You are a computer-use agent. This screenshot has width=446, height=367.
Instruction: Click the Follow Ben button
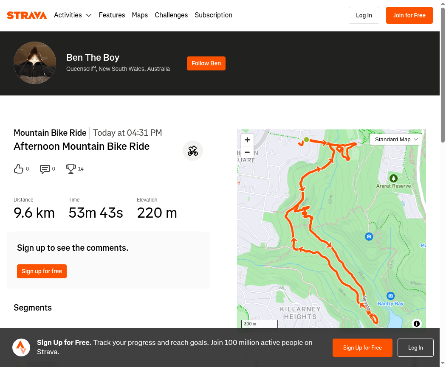tap(206, 63)
